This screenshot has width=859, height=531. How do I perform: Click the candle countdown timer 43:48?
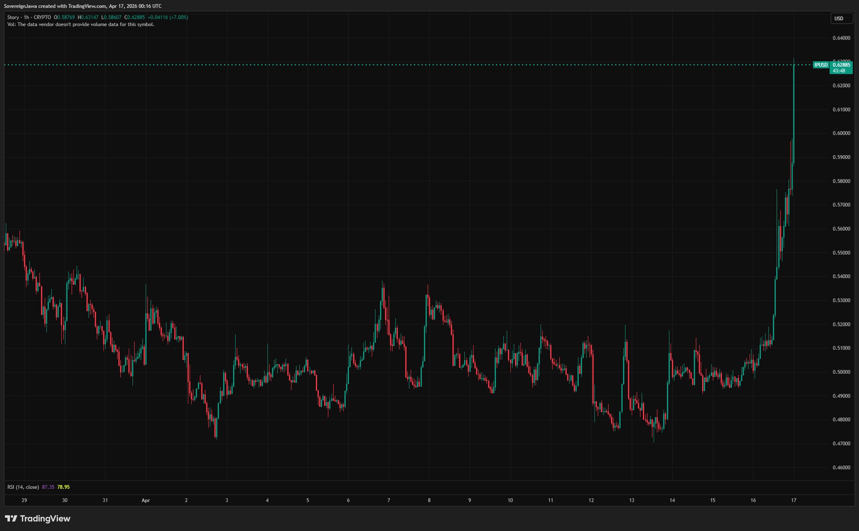click(x=839, y=71)
